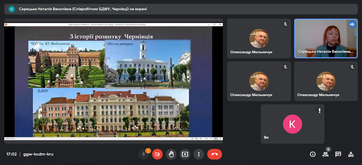Turn on the camera button
The image size is (362, 165).
point(158,154)
